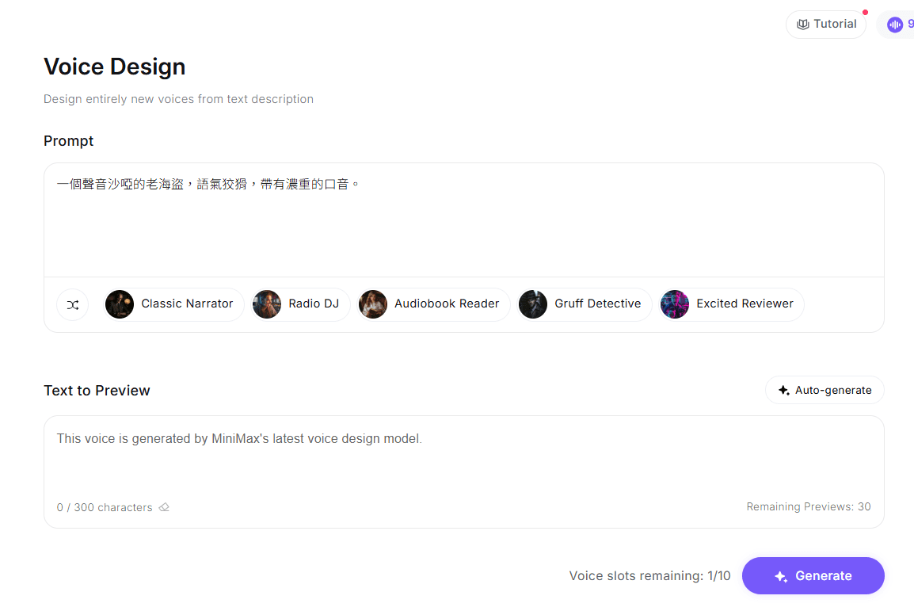914x611 pixels.
Task: Shuffle prompt suggestions with the random icon
Action: (72, 304)
